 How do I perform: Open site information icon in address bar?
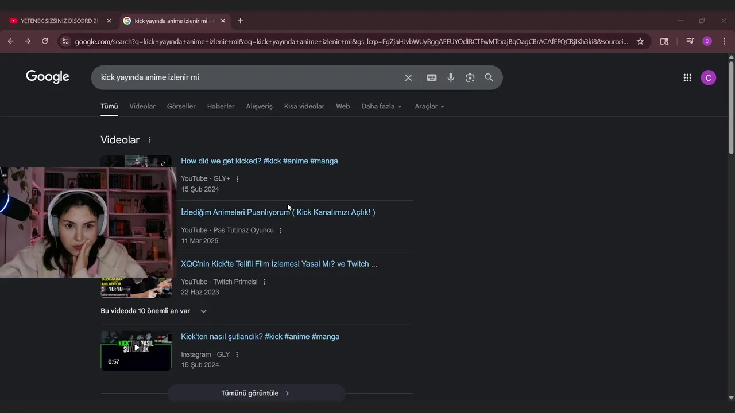65,41
